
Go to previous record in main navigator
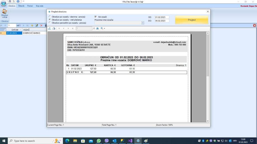pos(5,25)
